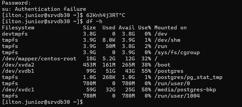Click the 'Filesystem' column header
This screenshot has width=242, height=107.
(x=18, y=28)
